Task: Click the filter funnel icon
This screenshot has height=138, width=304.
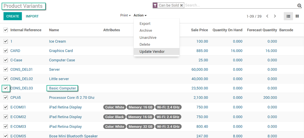Action: pos(155,5)
